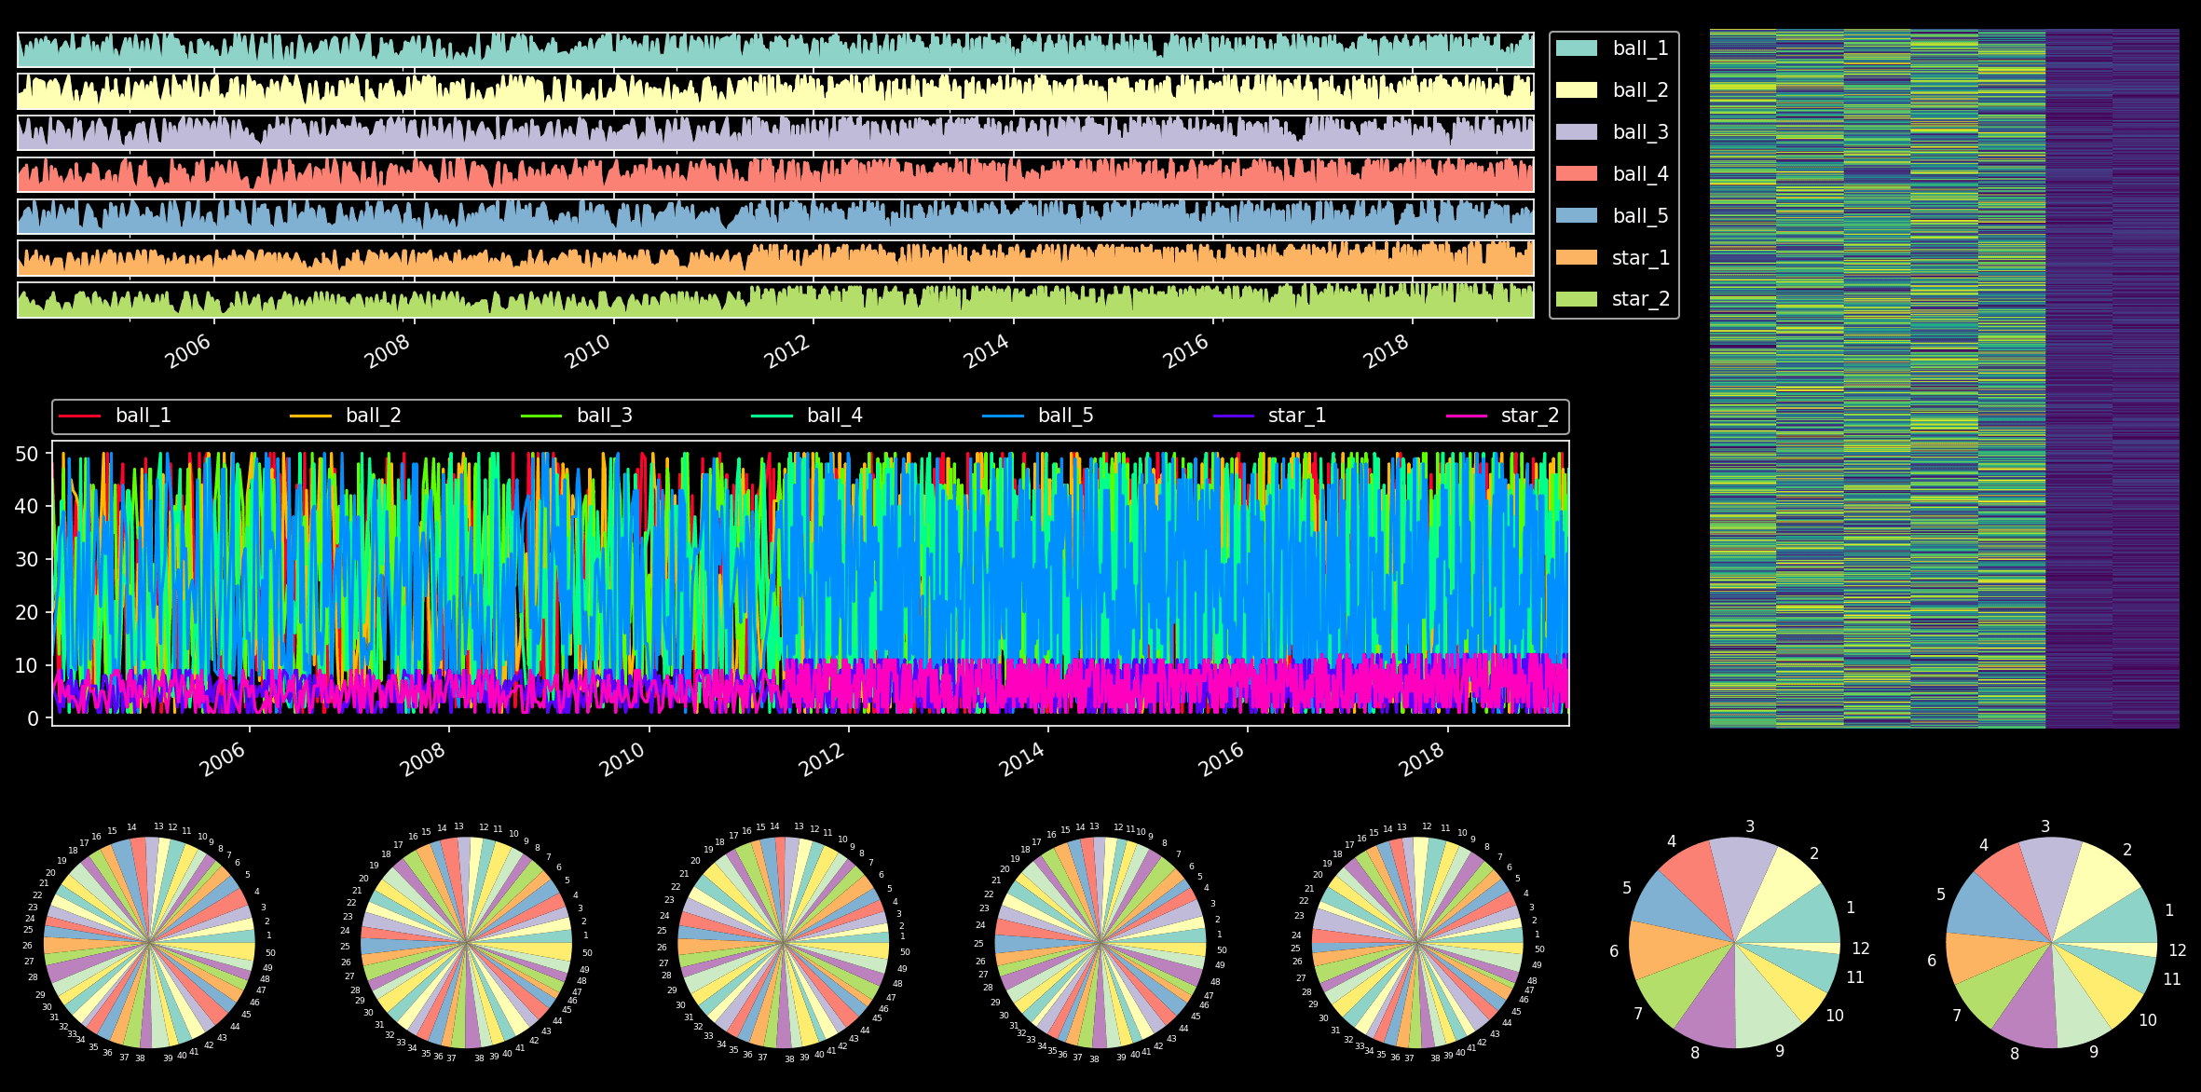This screenshot has height=1092, width=2201.
Task: Click the ball_2 yellow legend swatch
Action: click(1576, 90)
